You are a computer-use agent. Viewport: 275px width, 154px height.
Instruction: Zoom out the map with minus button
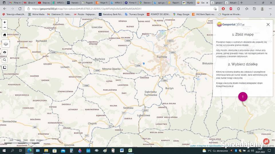5,28
